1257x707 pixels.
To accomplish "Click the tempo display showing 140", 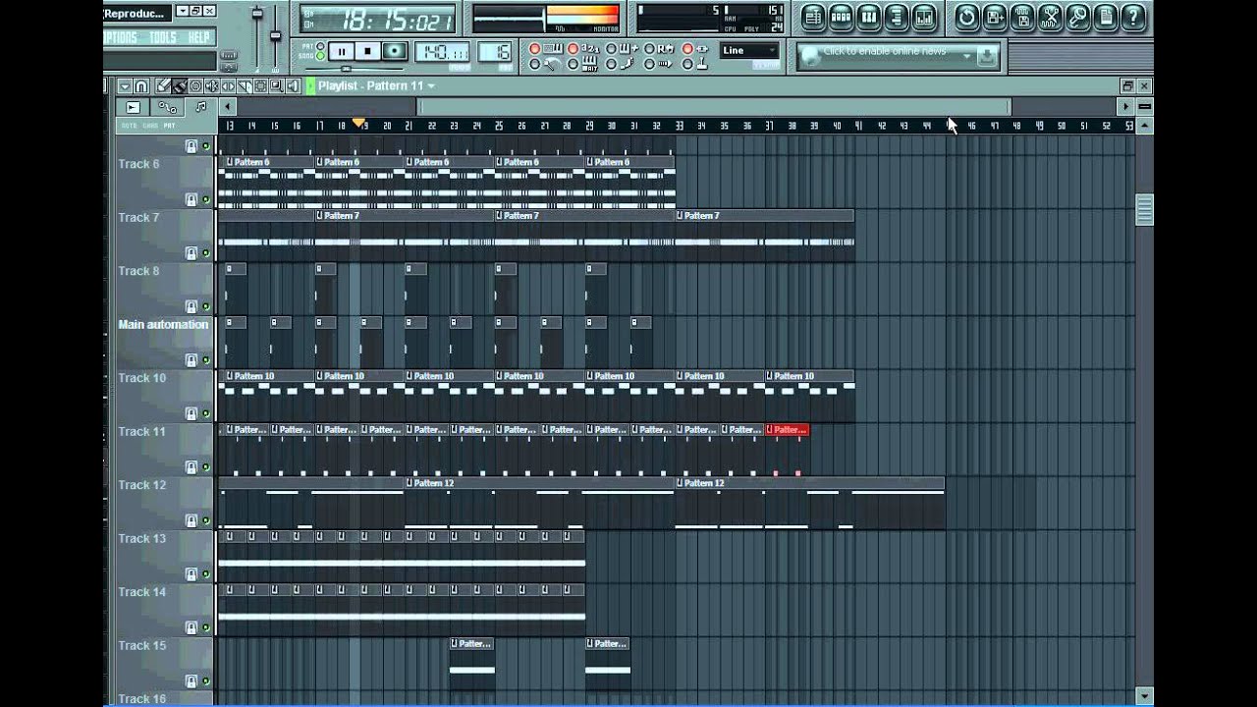I will pyautogui.click(x=444, y=52).
